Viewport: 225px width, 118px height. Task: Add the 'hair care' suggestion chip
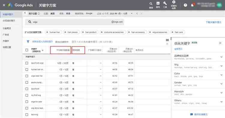[x=177, y=32]
